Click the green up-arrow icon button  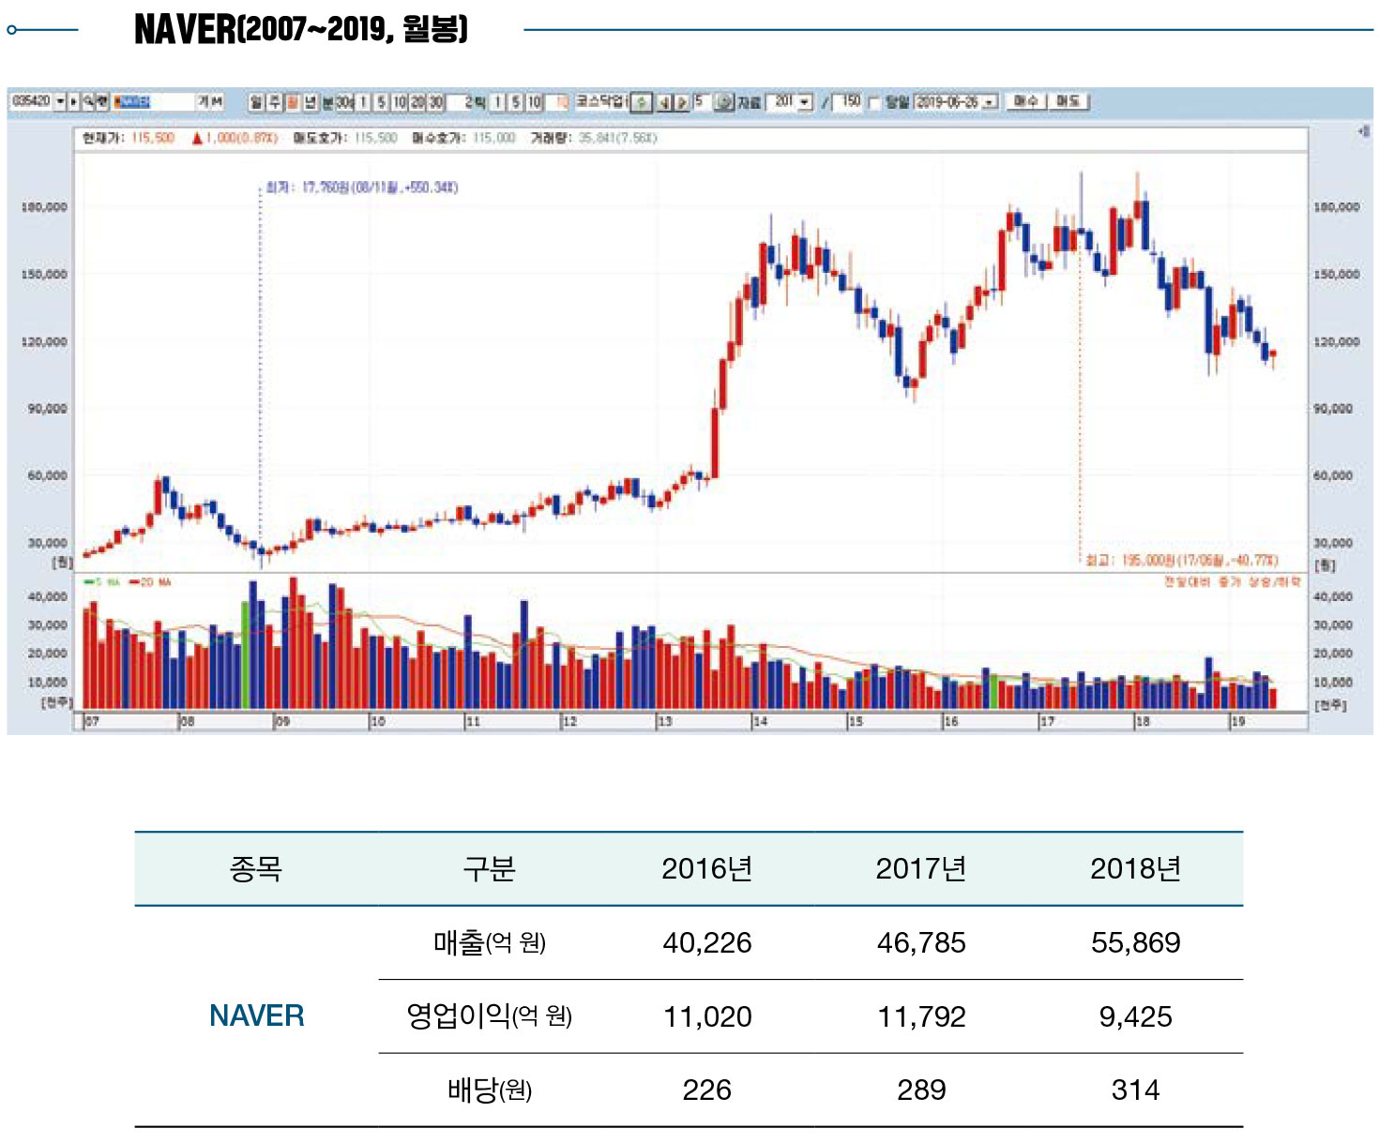coord(641,102)
